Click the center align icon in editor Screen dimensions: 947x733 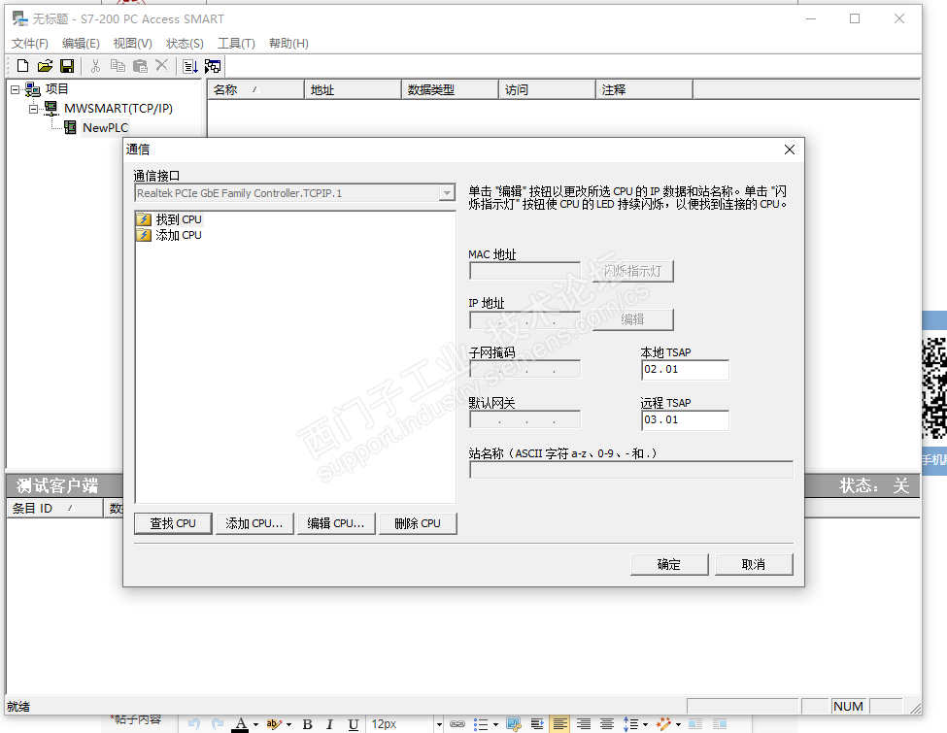click(607, 724)
